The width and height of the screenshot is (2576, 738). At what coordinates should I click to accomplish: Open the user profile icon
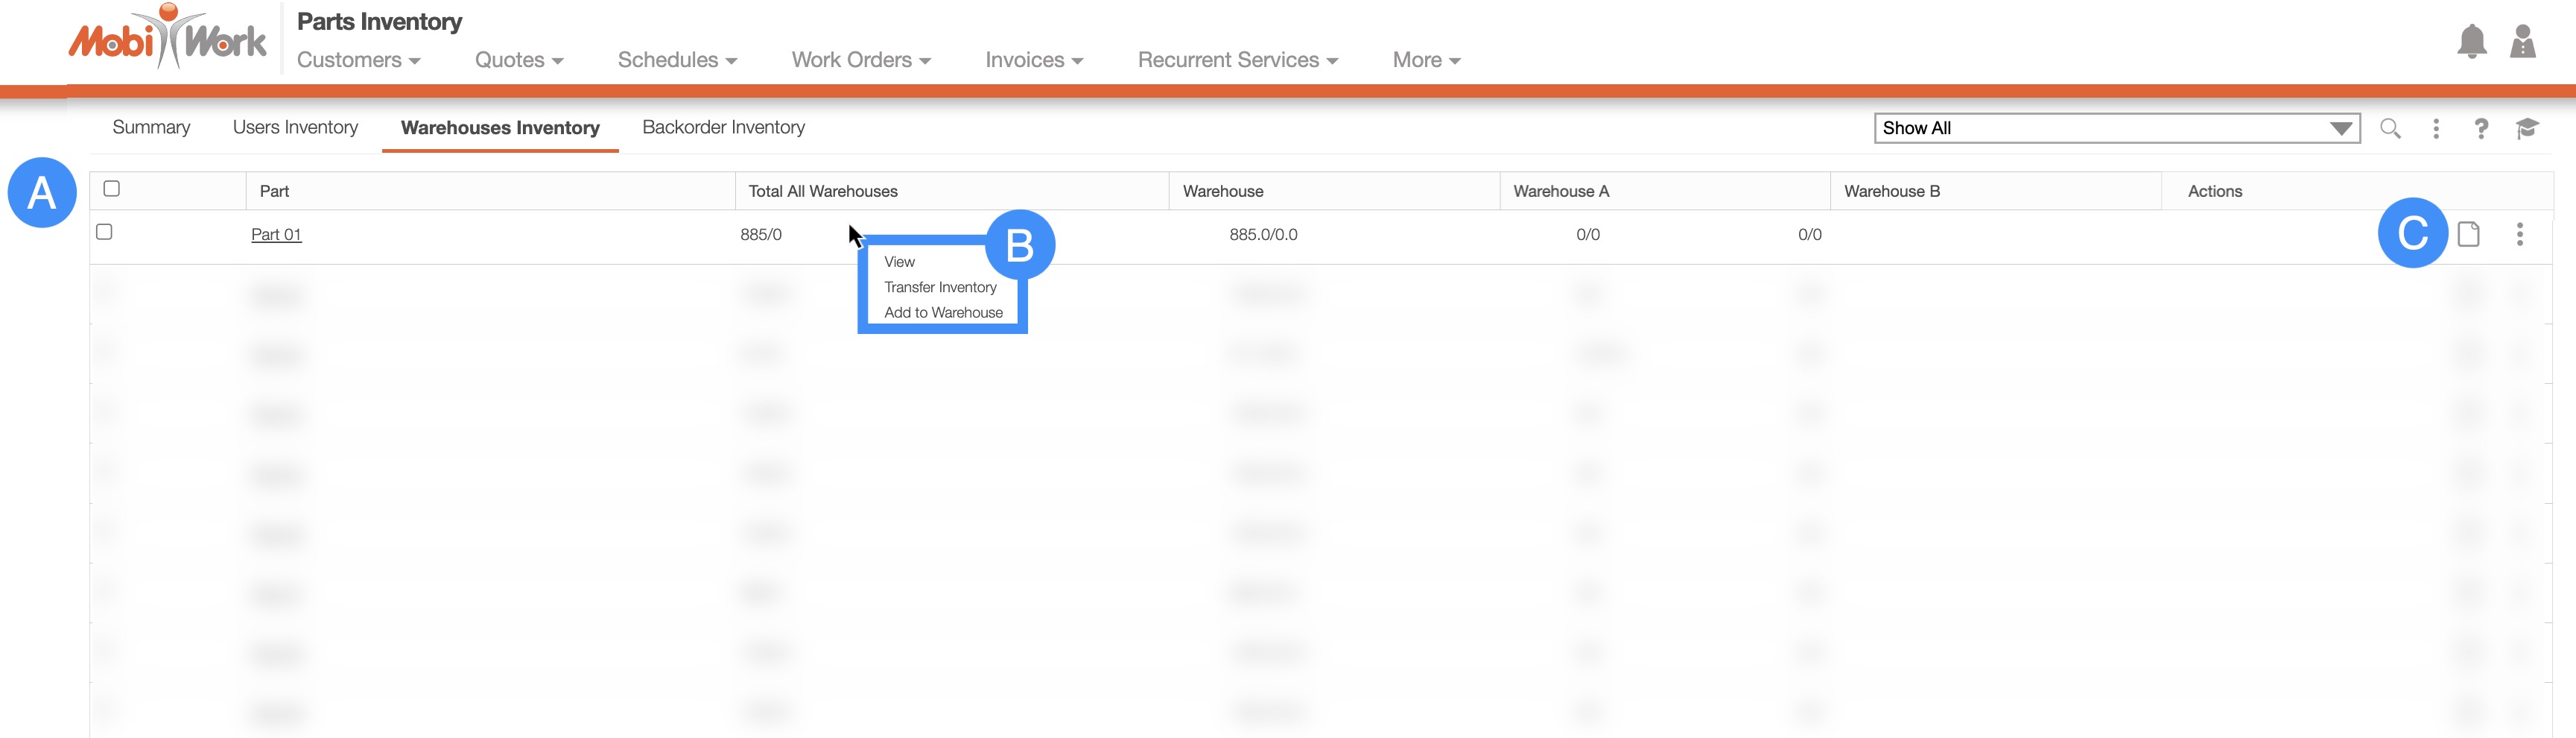point(2522,42)
